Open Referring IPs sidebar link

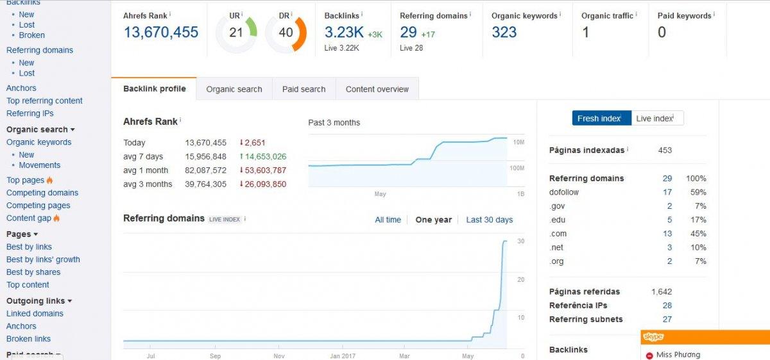click(30, 113)
